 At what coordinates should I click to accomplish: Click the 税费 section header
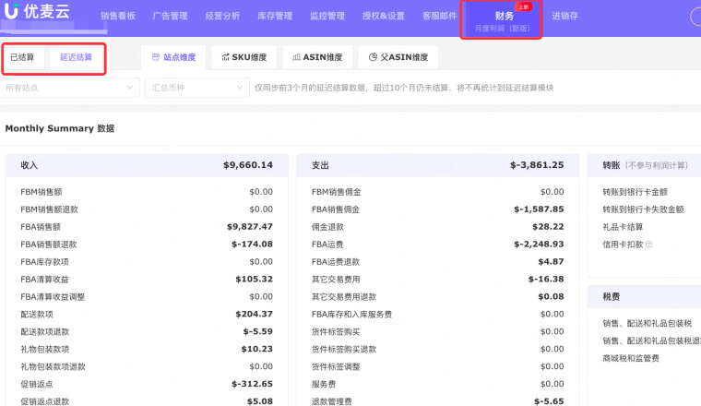tap(612, 296)
